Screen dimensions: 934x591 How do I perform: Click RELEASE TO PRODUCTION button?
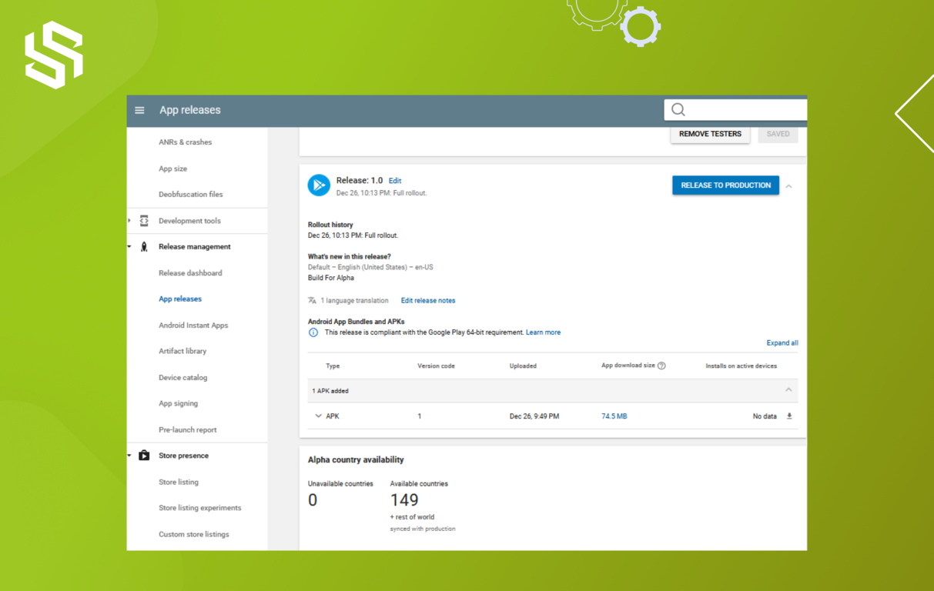pyautogui.click(x=725, y=185)
